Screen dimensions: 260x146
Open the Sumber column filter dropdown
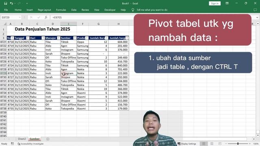75,38
